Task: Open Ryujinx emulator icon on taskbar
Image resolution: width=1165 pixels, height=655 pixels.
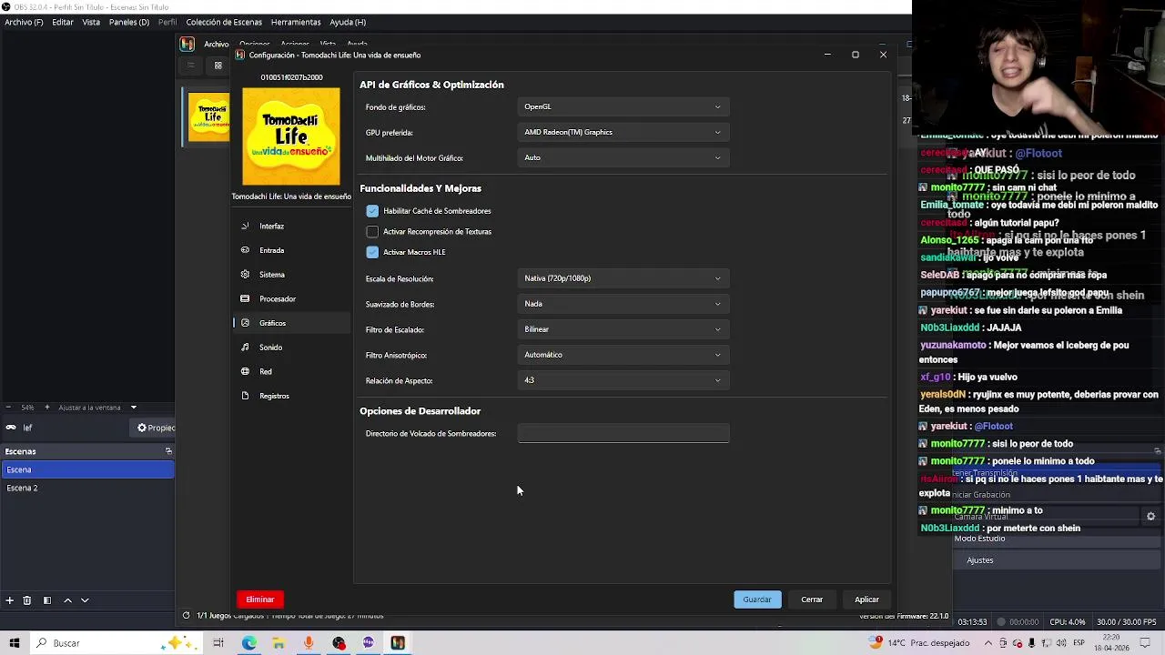Action: [398, 643]
